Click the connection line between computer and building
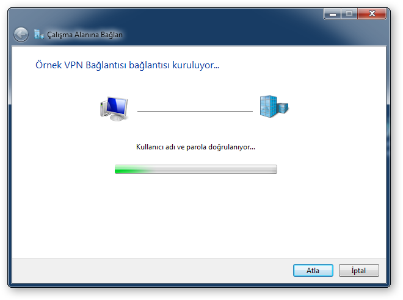 coord(195,111)
